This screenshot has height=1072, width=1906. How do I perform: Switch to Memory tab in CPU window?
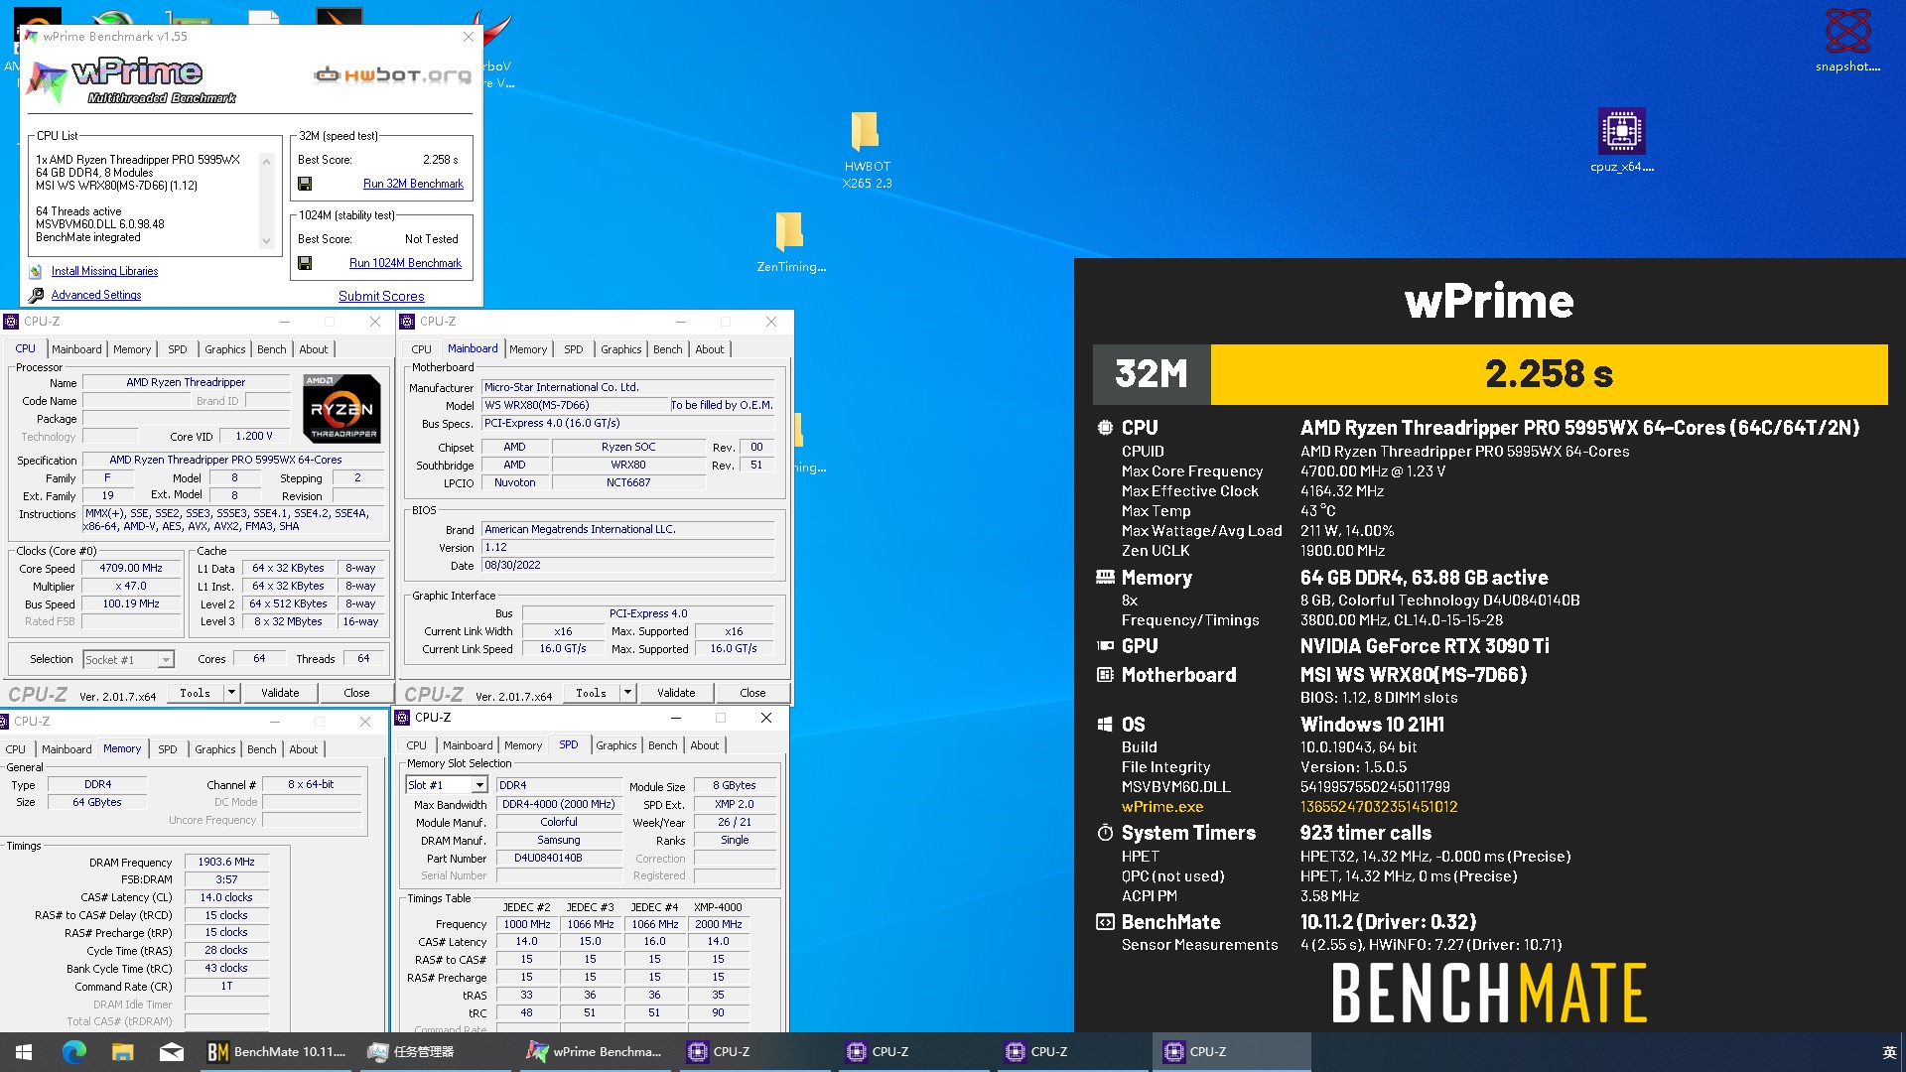(x=132, y=349)
